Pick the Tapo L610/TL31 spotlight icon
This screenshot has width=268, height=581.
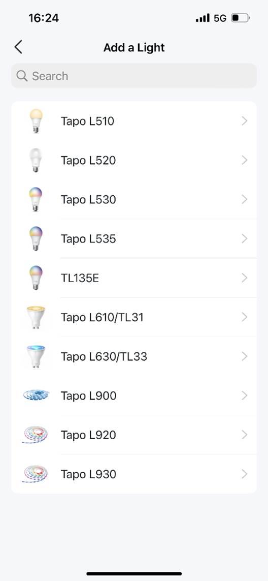[36, 317]
